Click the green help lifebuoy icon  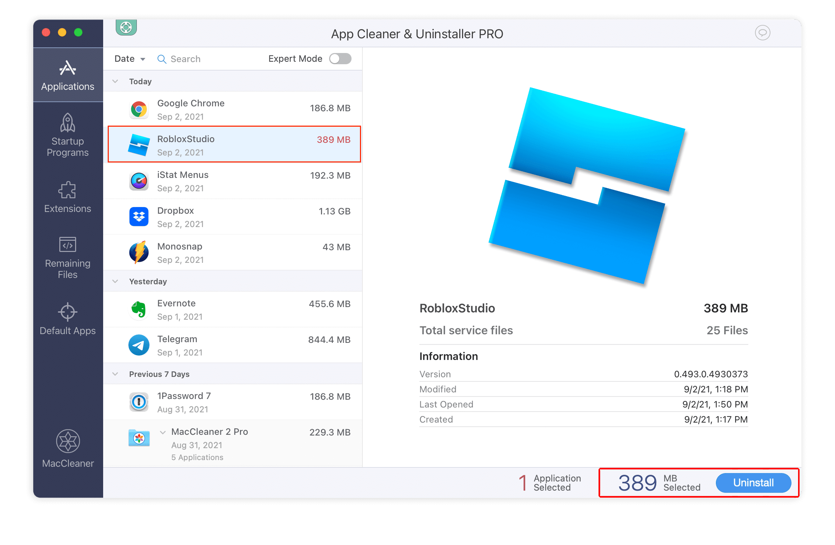point(126,27)
